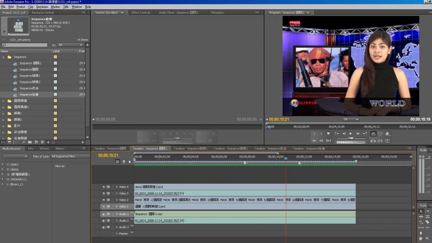Screen dimensions: 432x243
Task: Expand the Video 3 track
Action: [x=117, y=193]
